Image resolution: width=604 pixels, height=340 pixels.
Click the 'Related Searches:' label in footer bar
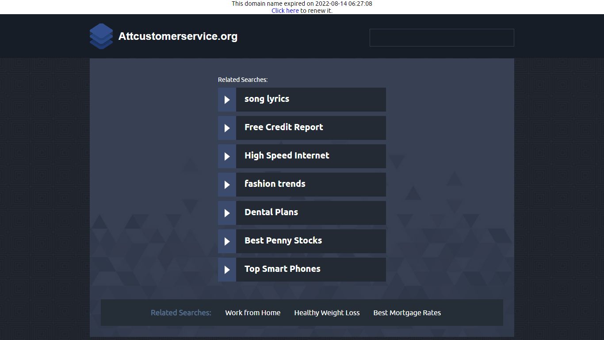click(x=181, y=313)
